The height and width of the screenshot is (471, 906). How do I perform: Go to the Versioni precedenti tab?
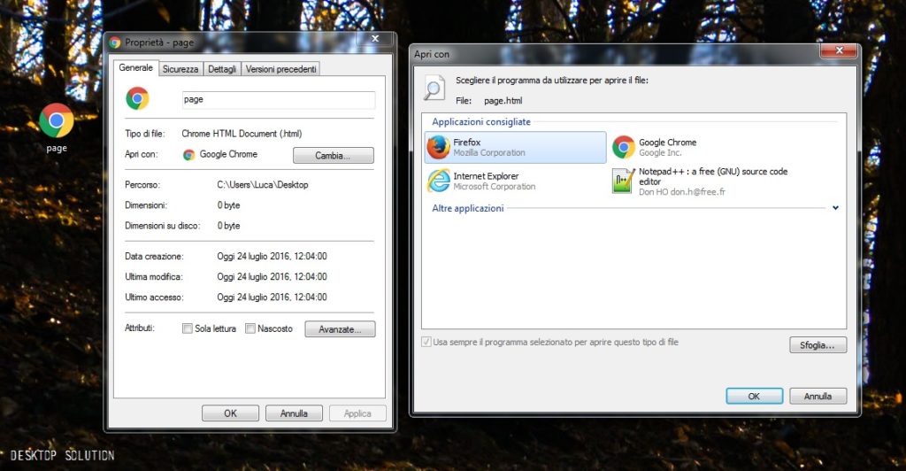point(280,69)
